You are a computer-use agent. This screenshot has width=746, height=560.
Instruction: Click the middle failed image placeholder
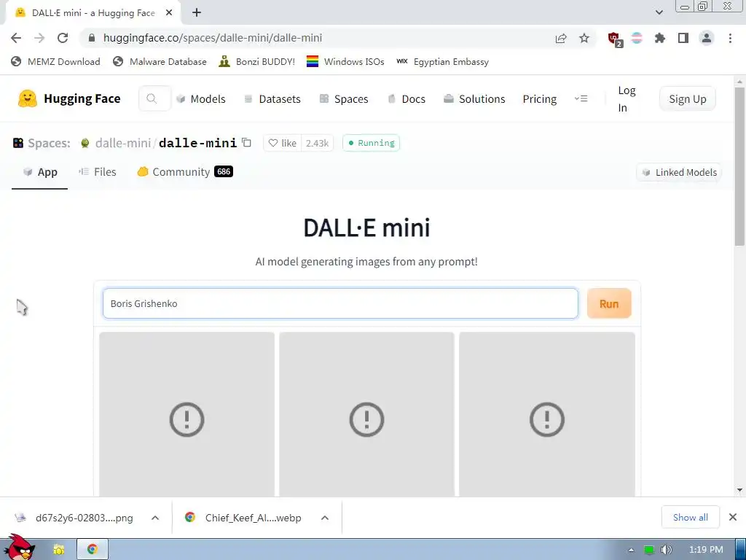367,415
